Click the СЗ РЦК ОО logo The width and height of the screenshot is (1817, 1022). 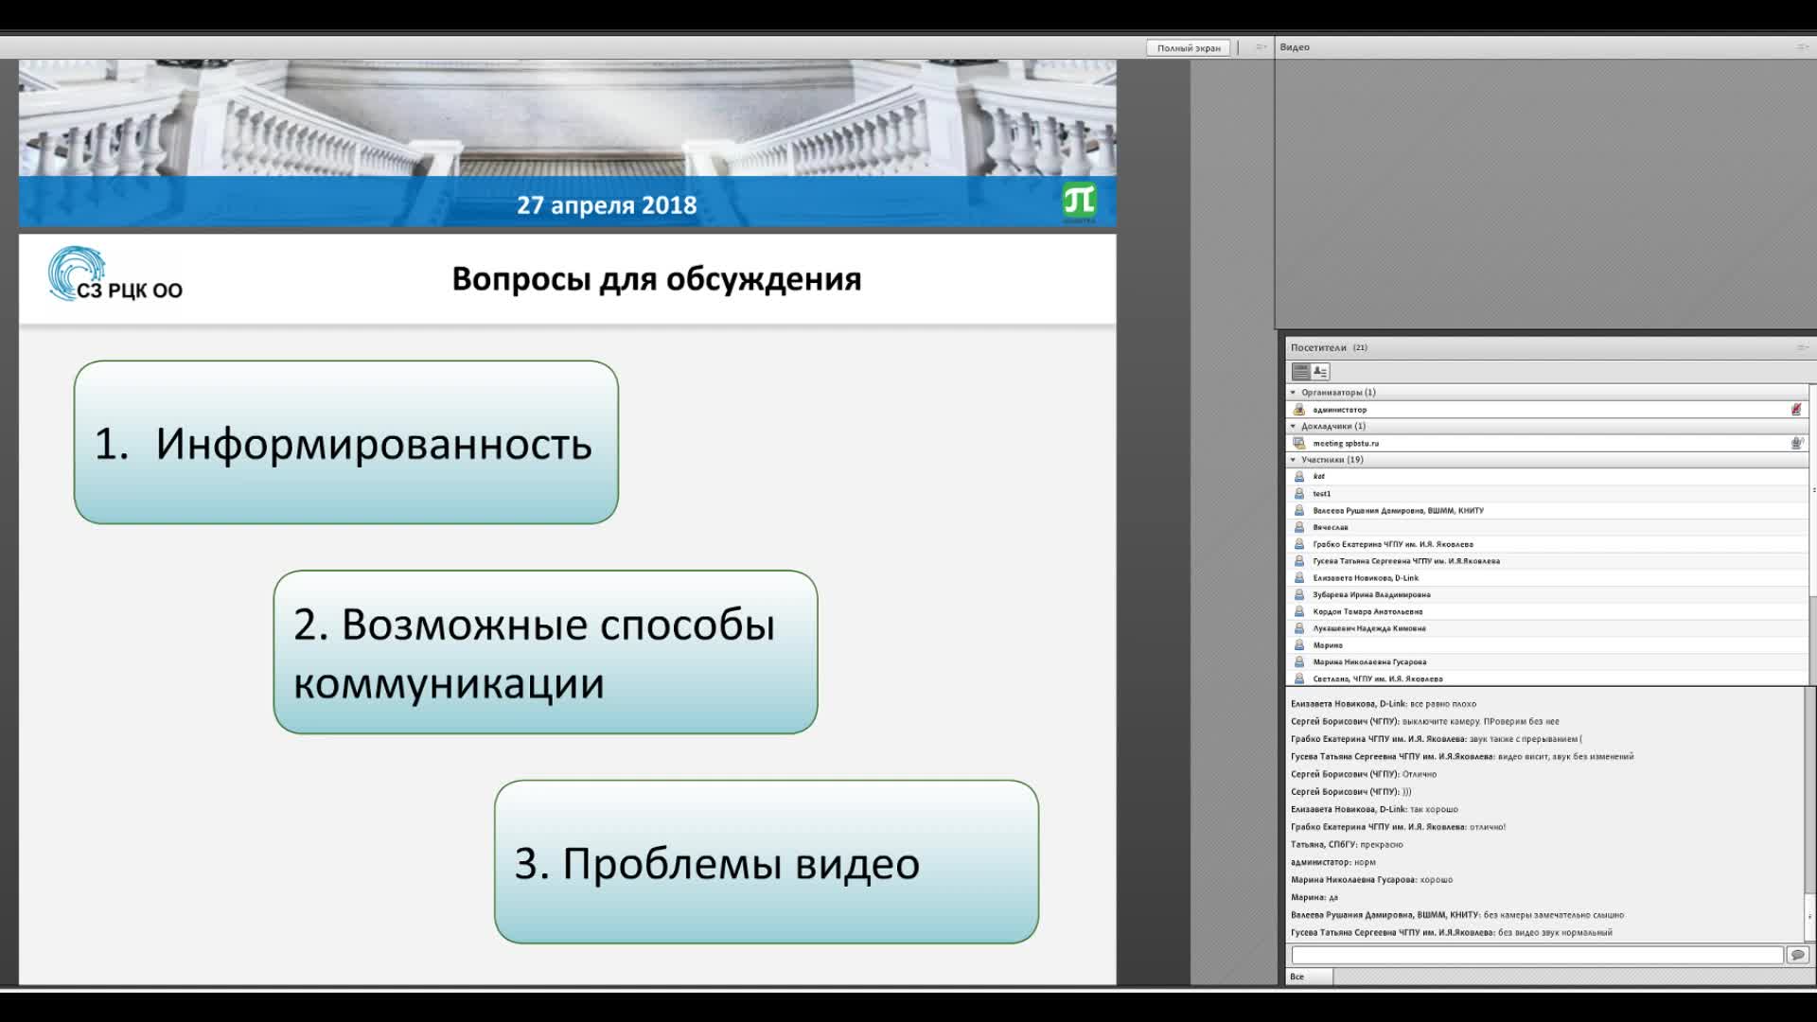115,274
